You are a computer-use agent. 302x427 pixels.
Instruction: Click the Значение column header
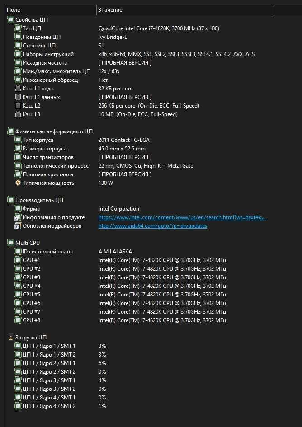click(184, 10)
